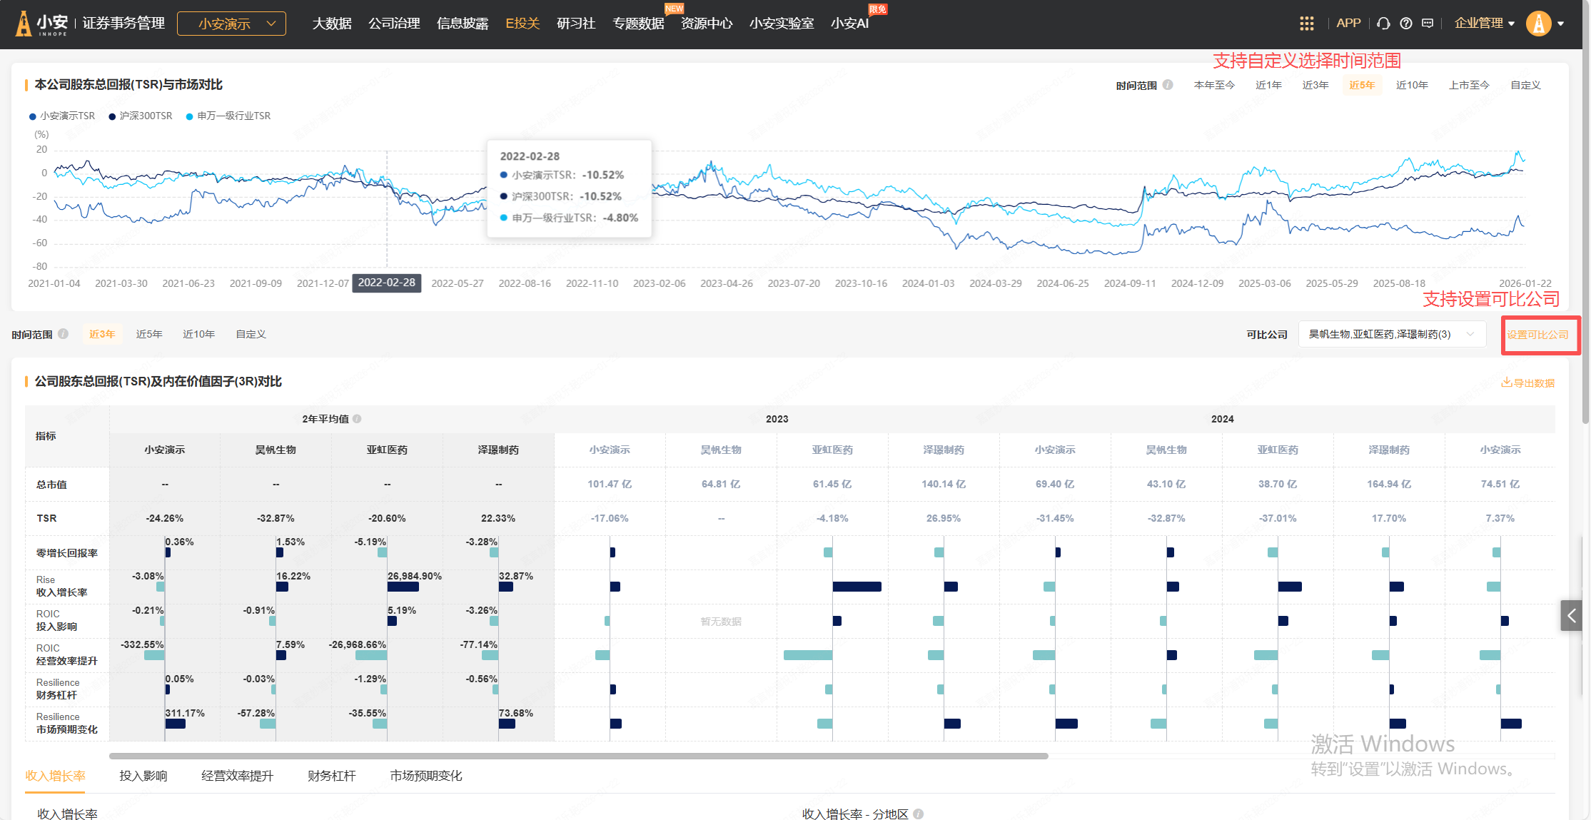
Task: Click the table horizontal scrollbar
Action: (x=578, y=756)
